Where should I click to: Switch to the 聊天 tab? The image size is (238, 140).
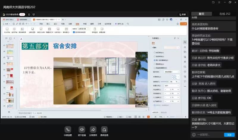pyautogui.click(x=201, y=14)
